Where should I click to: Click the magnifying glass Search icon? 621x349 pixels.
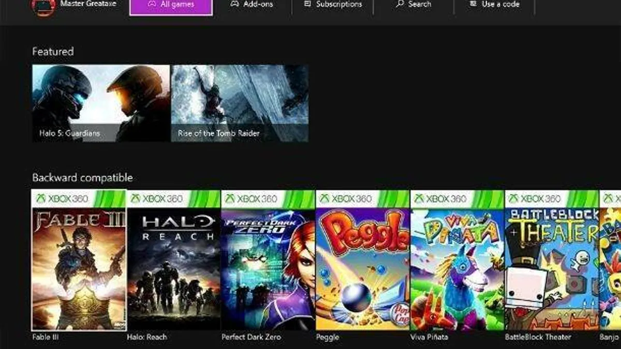pyautogui.click(x=398, y=4)
